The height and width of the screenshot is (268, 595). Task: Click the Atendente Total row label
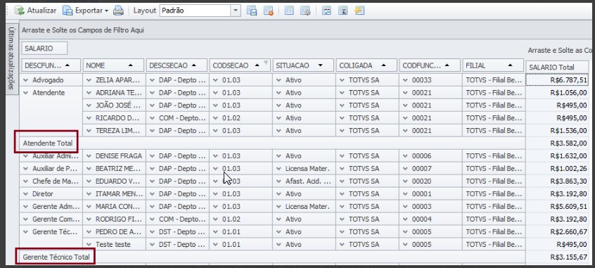click(x=47, y=143)
